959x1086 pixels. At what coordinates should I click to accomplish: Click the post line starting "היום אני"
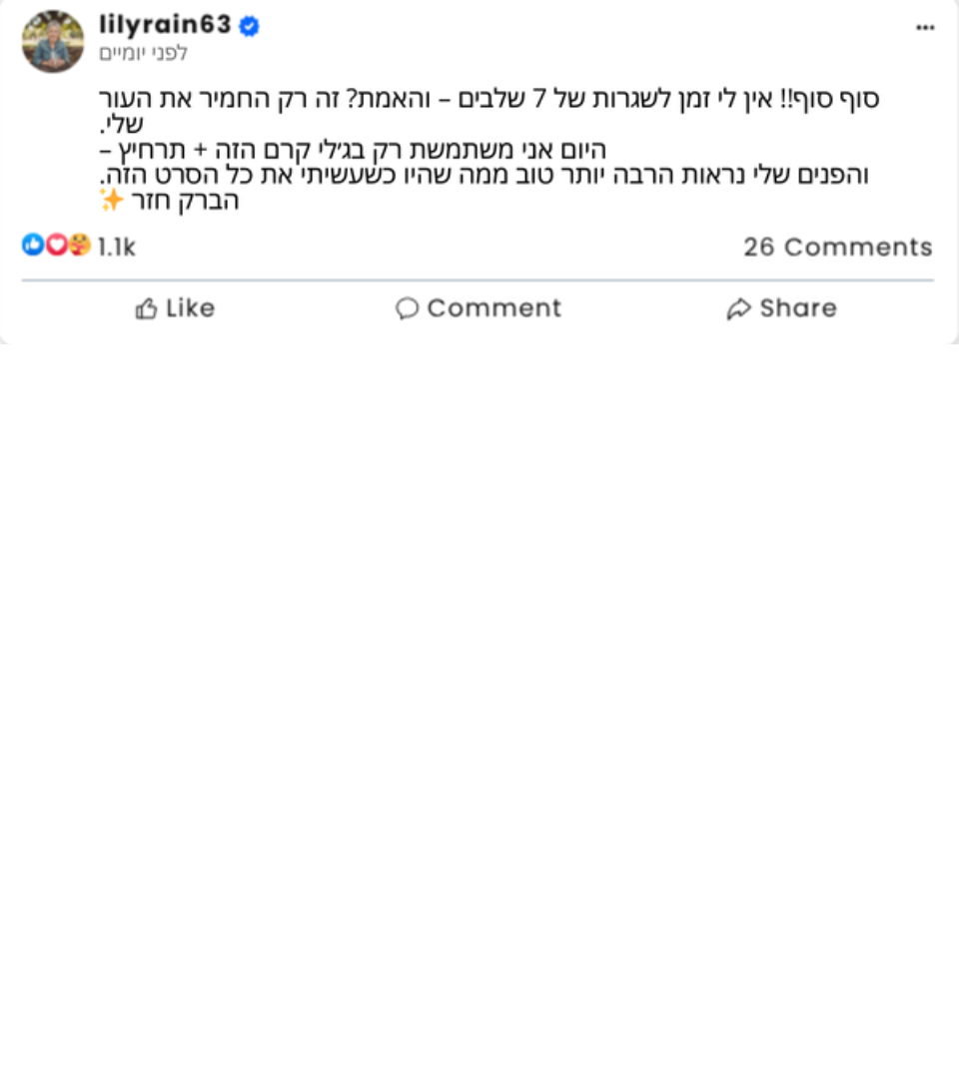point(355,151)
